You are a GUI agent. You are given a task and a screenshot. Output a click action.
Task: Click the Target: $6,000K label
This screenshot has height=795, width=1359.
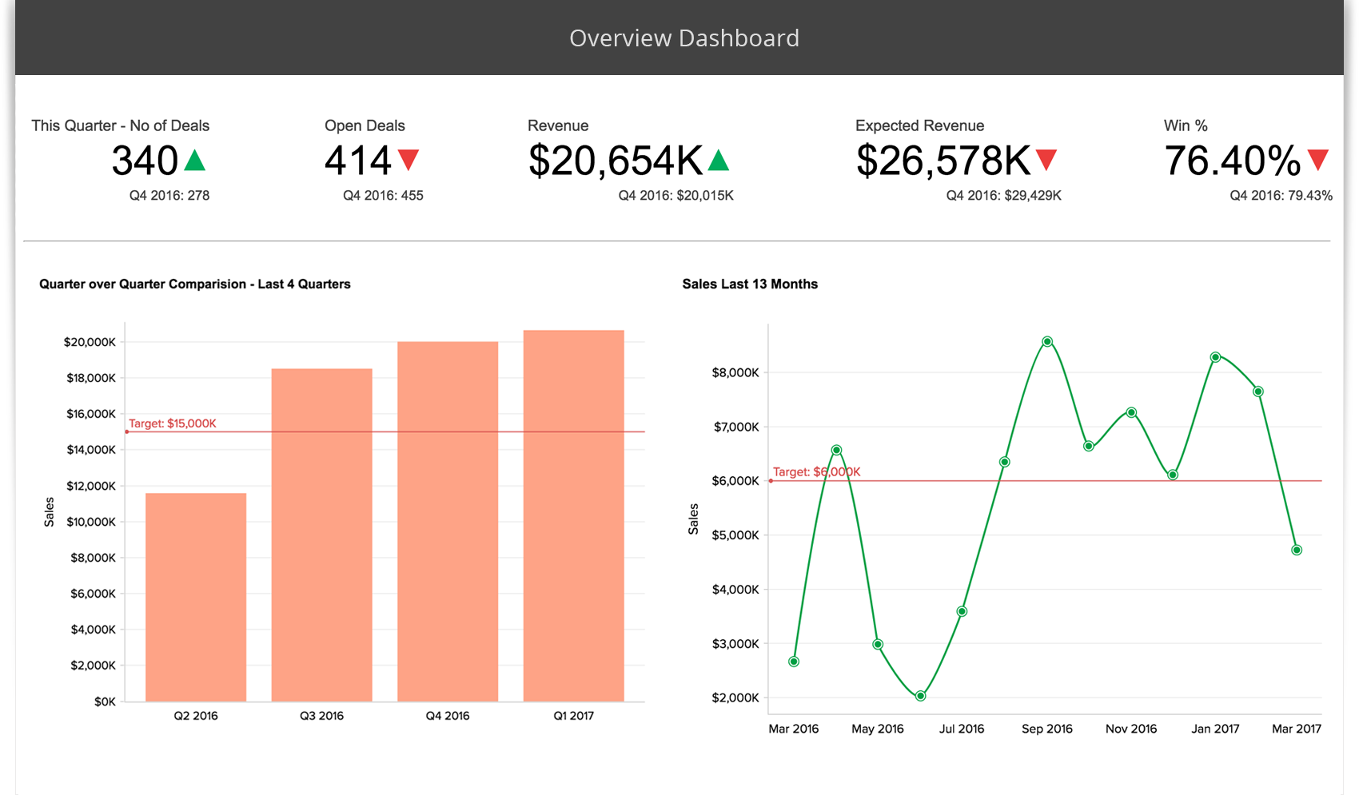[816, 472]
